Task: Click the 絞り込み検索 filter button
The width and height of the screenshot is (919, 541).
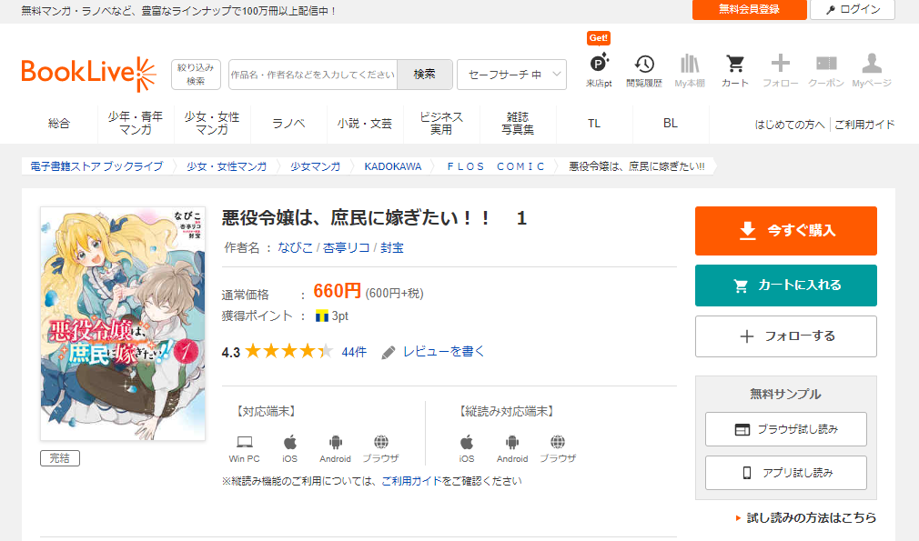Action: point(196,75)
